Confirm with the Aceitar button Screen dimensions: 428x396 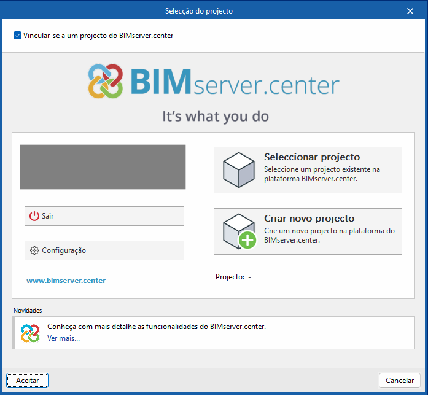pos(27,381)
